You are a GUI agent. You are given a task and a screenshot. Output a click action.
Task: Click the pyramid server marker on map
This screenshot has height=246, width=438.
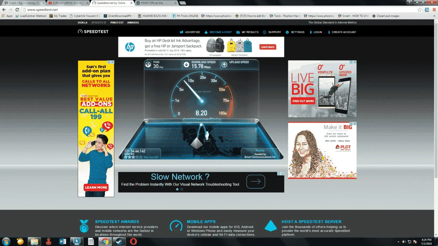click(x=196, y=144)
